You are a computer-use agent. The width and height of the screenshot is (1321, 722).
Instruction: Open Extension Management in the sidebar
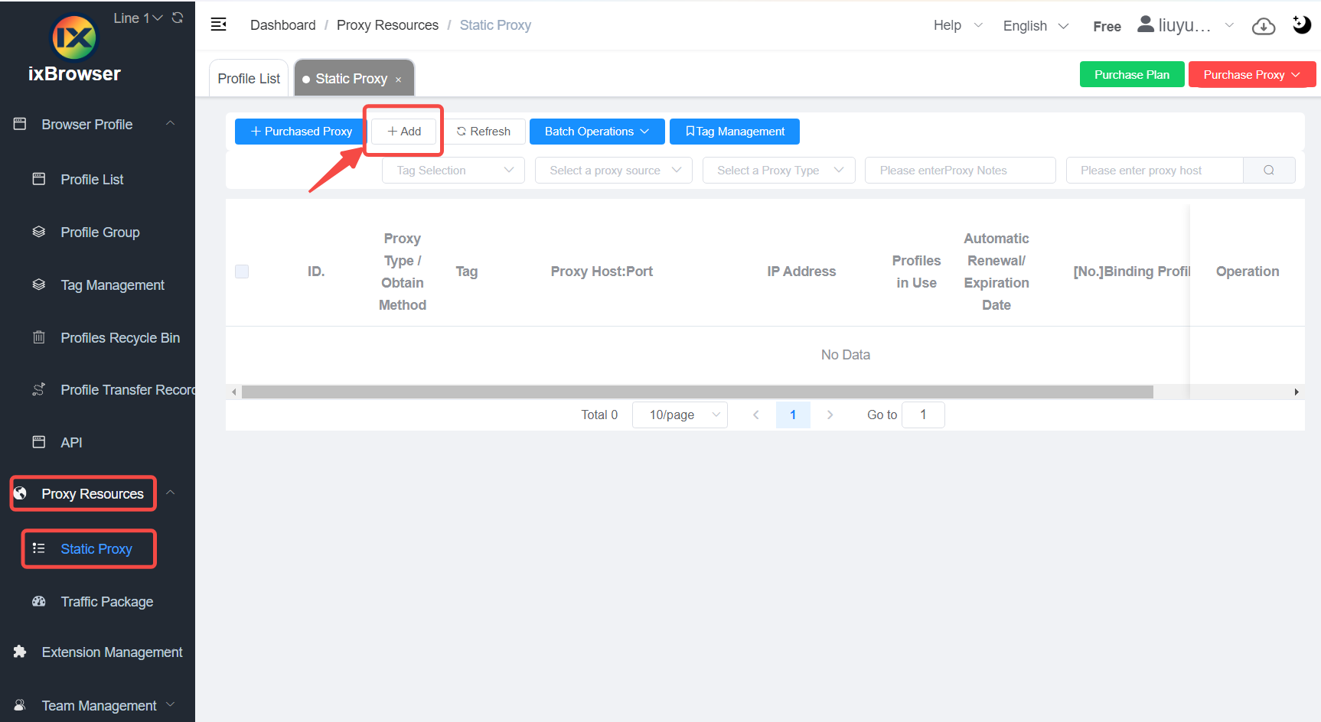tap(112, 652)
